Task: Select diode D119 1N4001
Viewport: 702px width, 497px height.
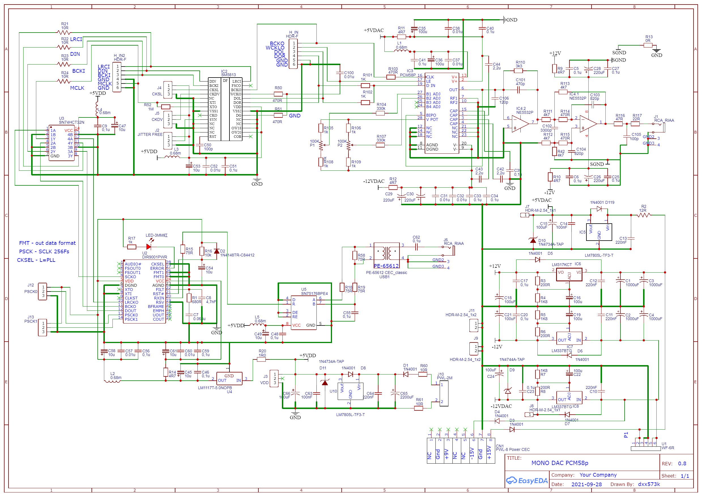Action: tap(599, 209)
